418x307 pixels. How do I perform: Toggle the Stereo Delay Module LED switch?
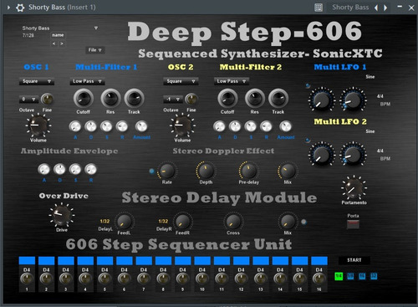click(303, 223)
